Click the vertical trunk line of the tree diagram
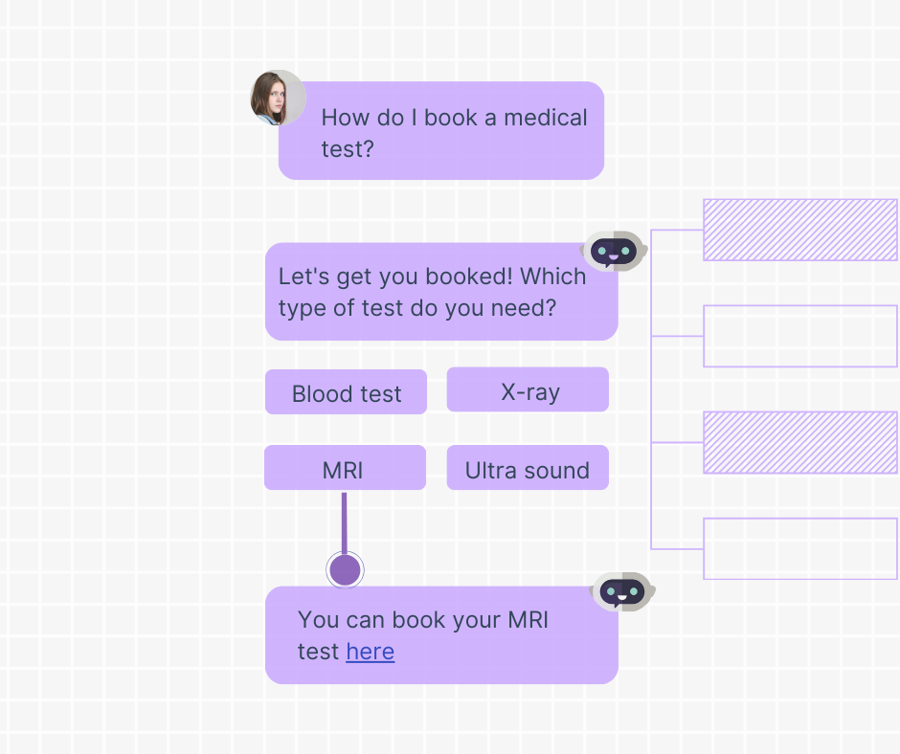The height and width of the screenshot is (754, 900). [651, 392]
